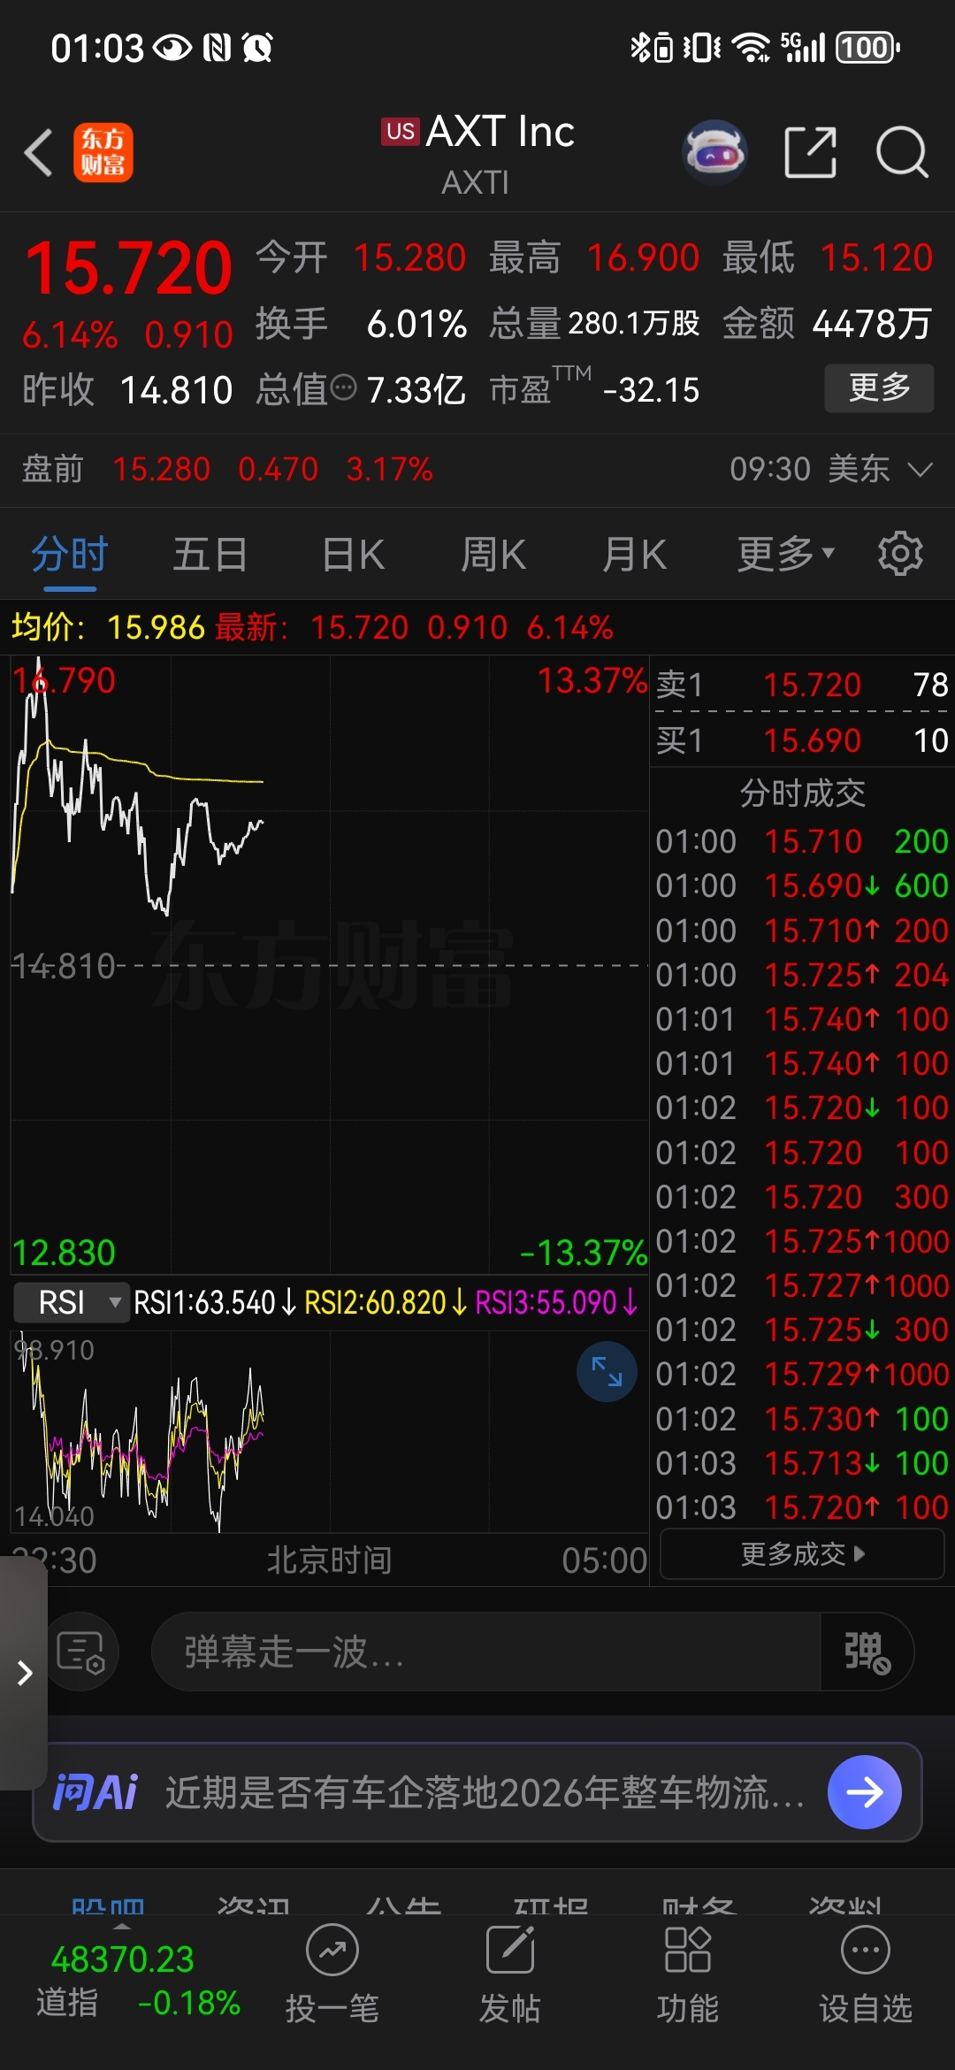
Task: Tap the intraday price chart
Action: click(330, 964)
